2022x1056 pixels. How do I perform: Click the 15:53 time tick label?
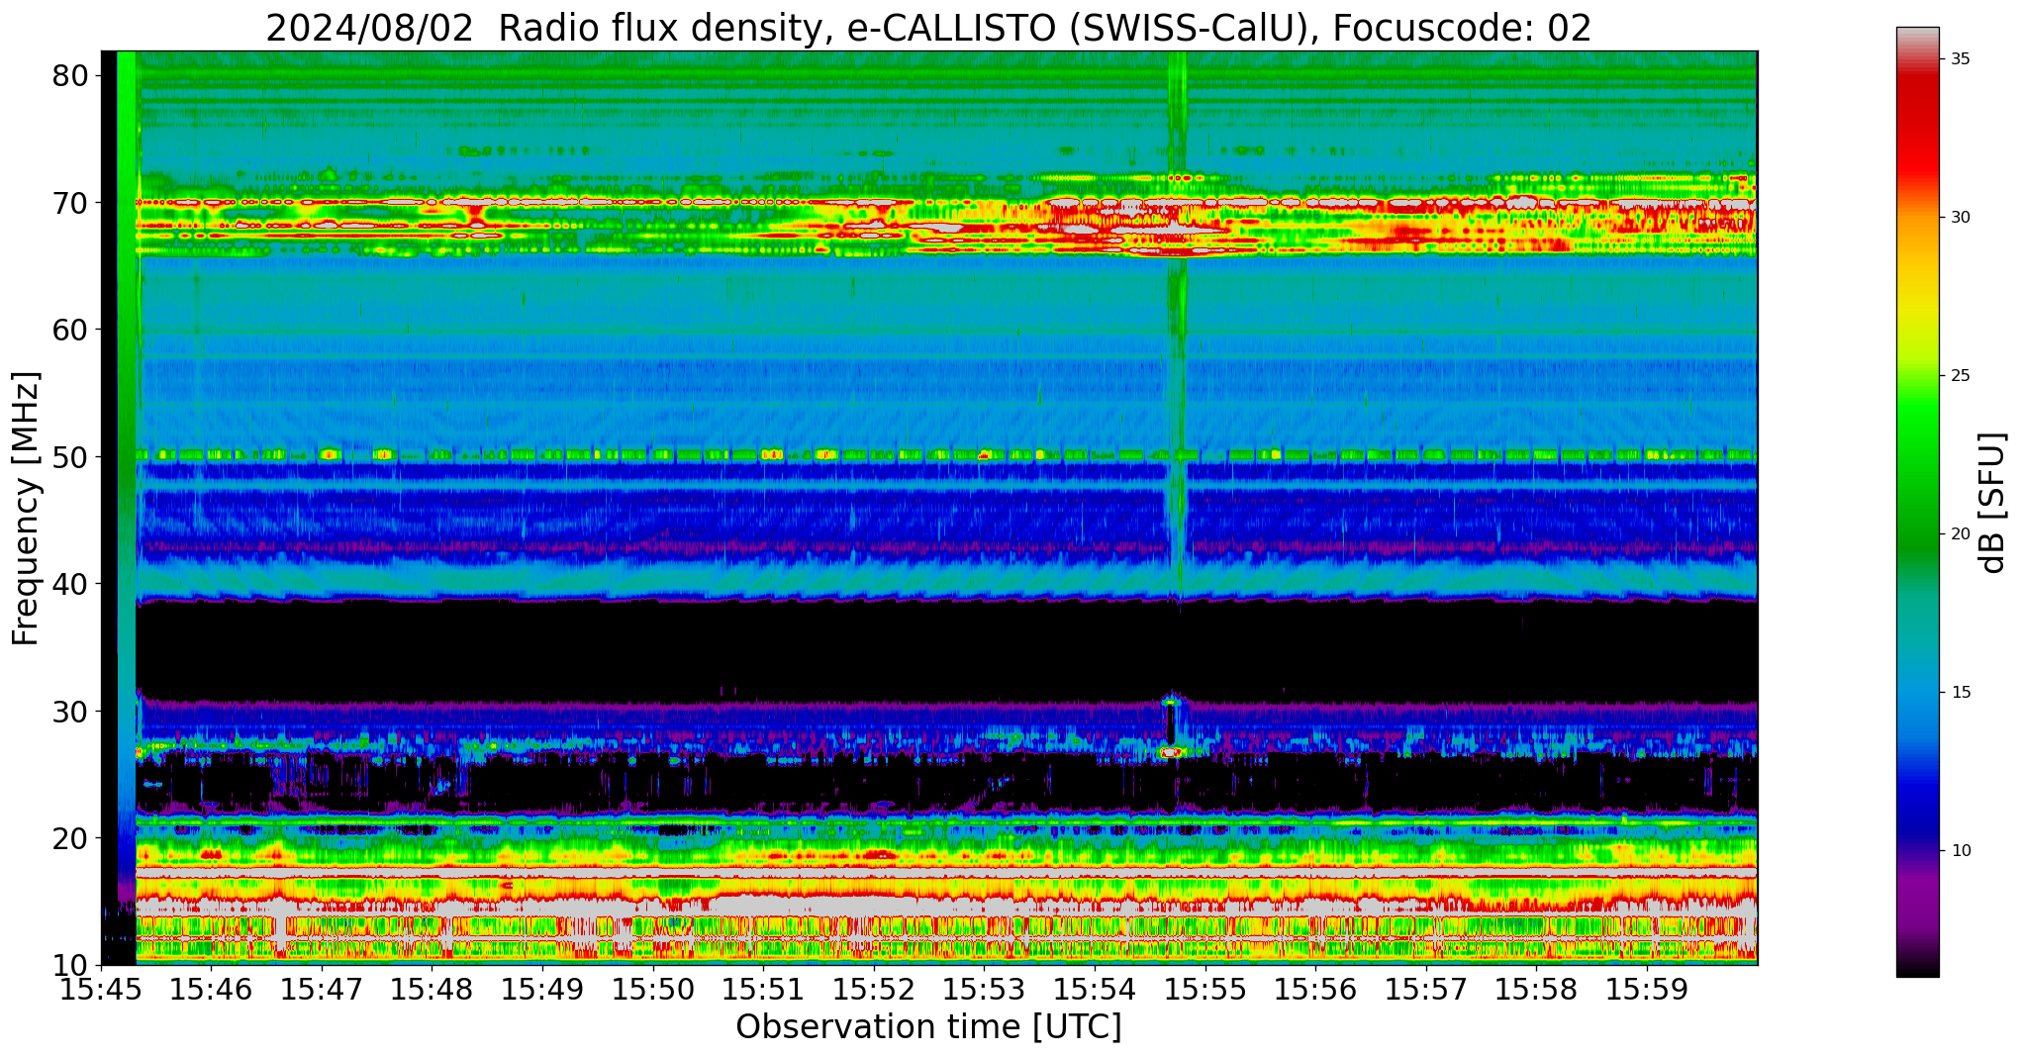(x=984, y=990)
